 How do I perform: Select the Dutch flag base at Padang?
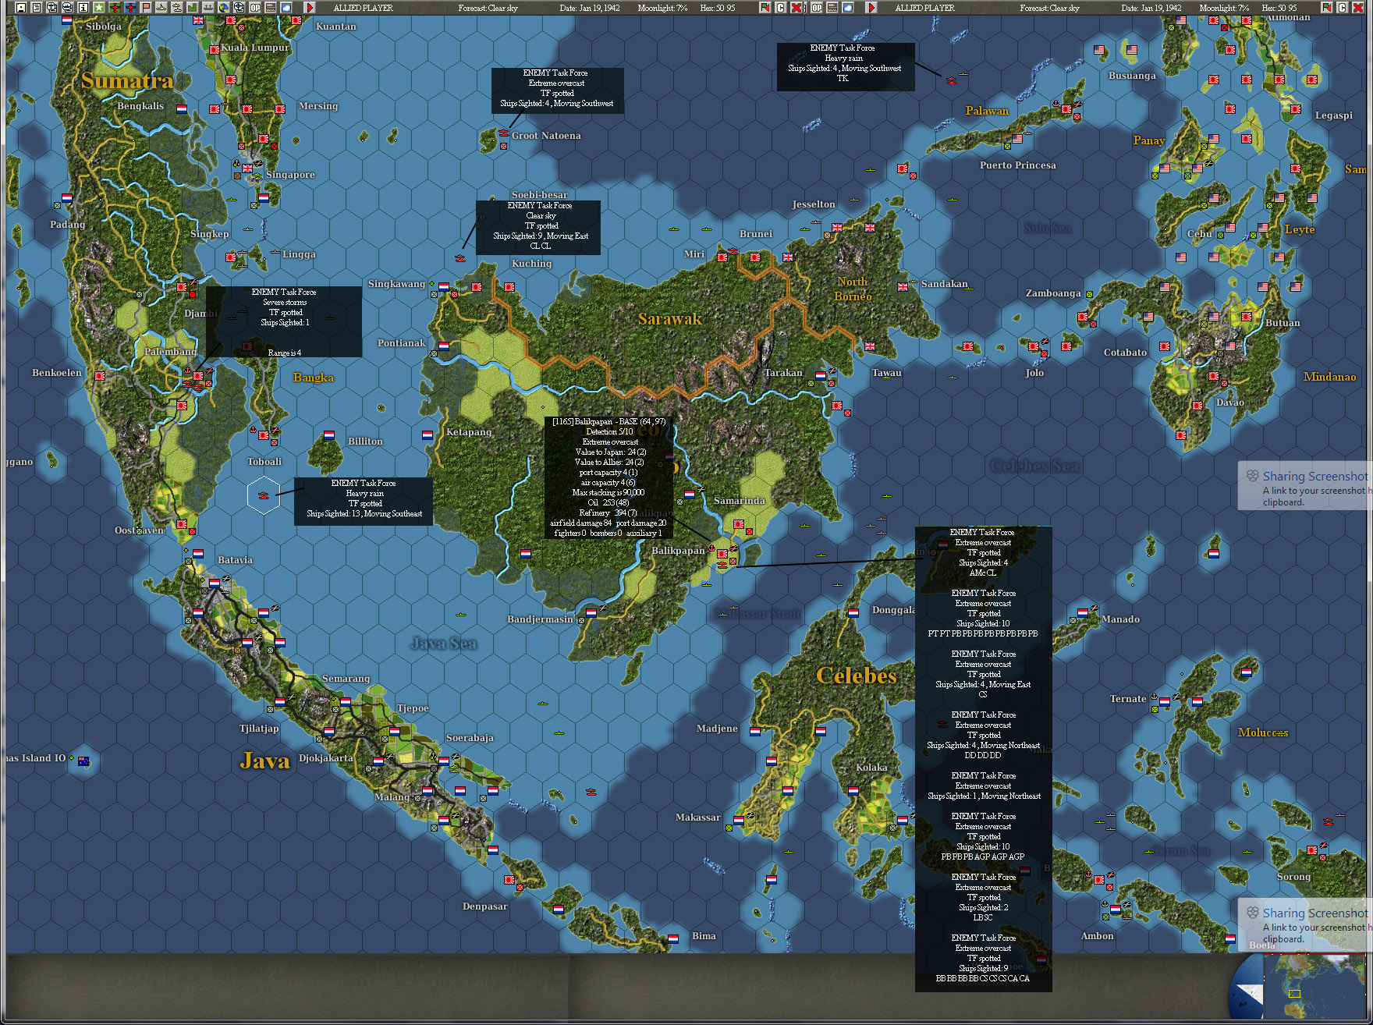tap(66, 198)
